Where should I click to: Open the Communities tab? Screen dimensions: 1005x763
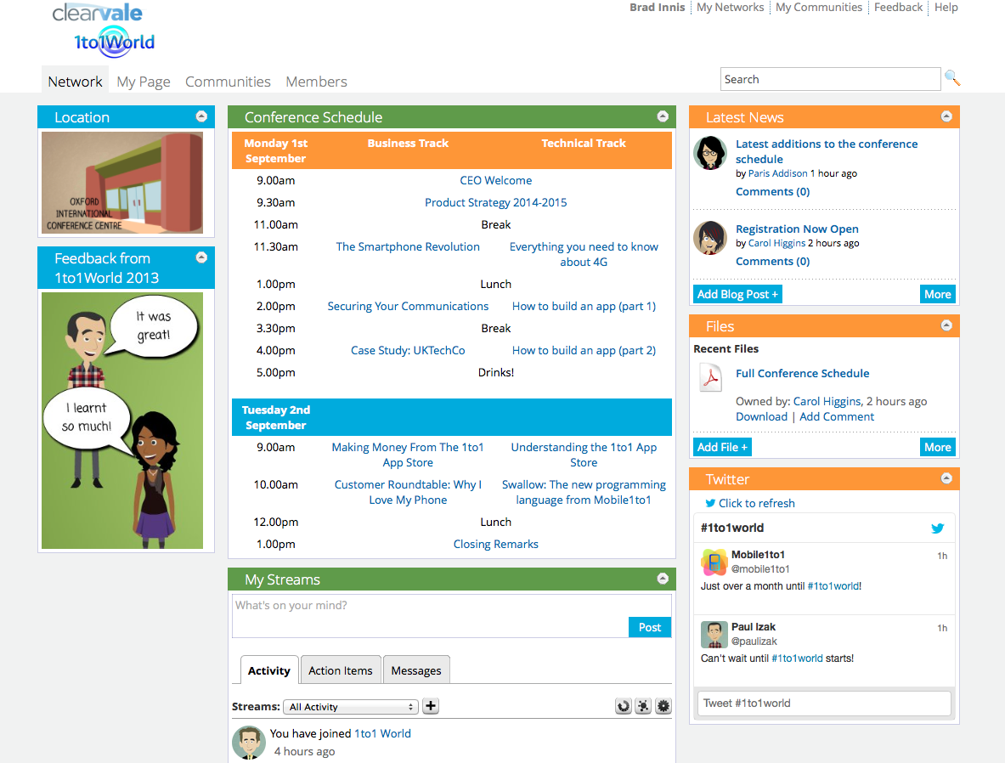pyautogui.click(x=228, y=82)
